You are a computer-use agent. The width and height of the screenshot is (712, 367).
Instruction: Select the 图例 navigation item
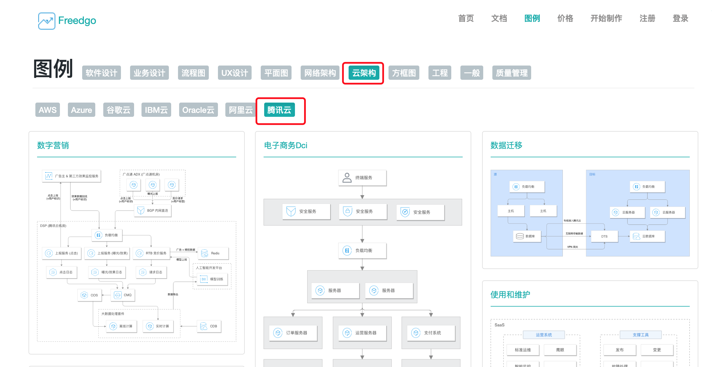[x=532, y=19]
